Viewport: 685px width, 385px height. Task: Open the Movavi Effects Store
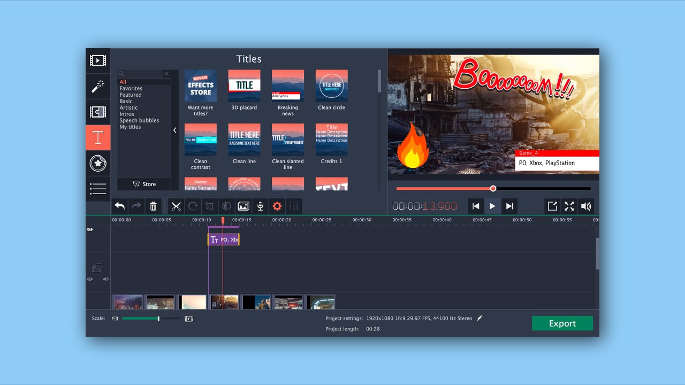pos(201,86)
